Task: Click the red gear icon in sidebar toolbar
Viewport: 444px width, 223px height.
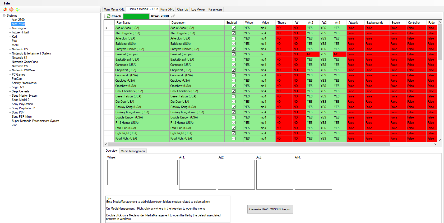Action: point(5,9)
